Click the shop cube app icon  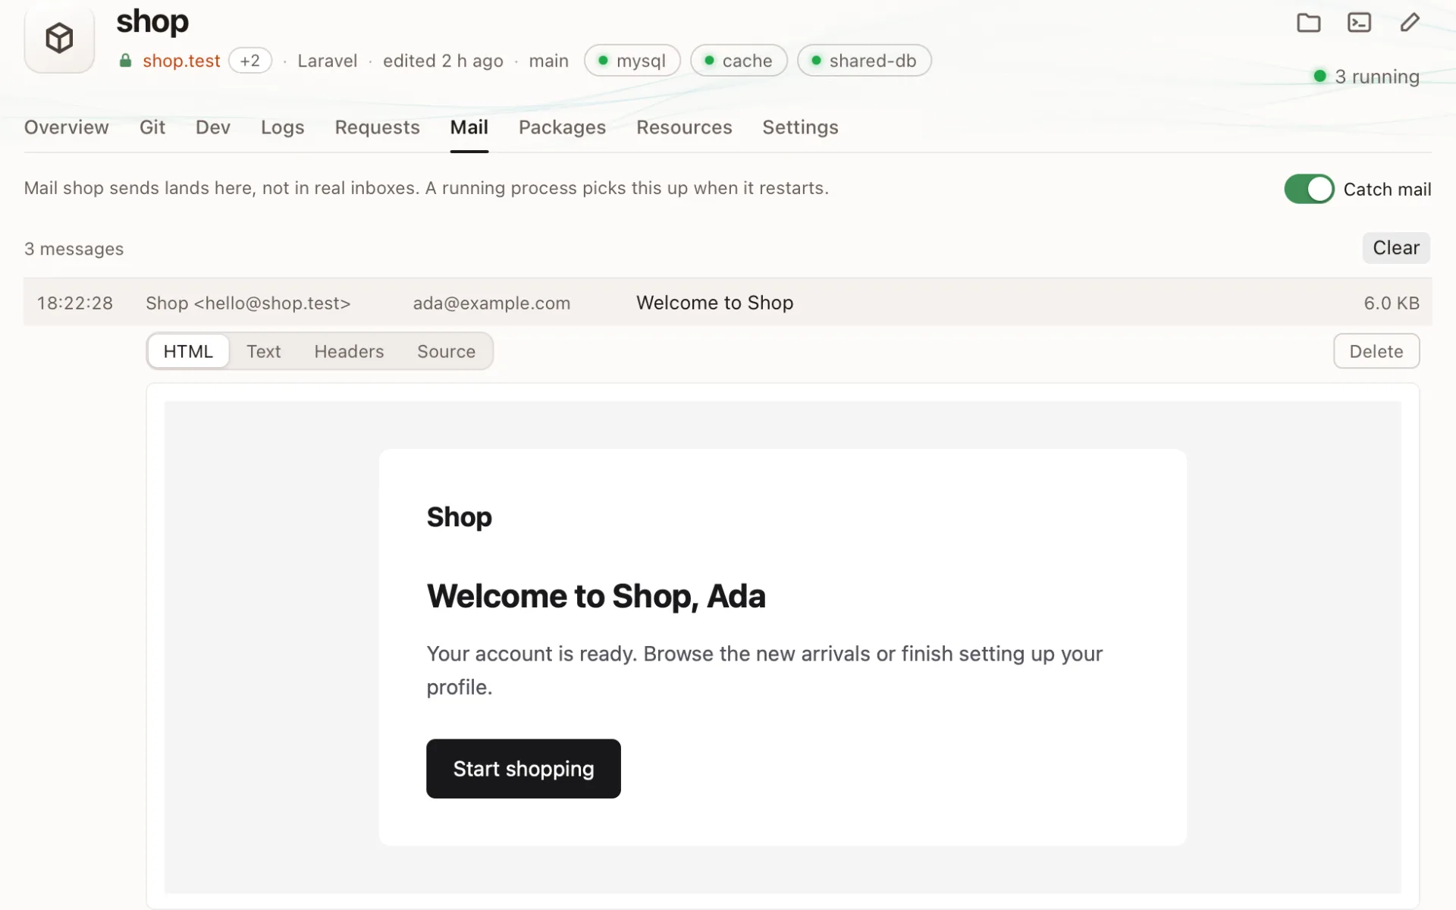[x=59, y=38]
